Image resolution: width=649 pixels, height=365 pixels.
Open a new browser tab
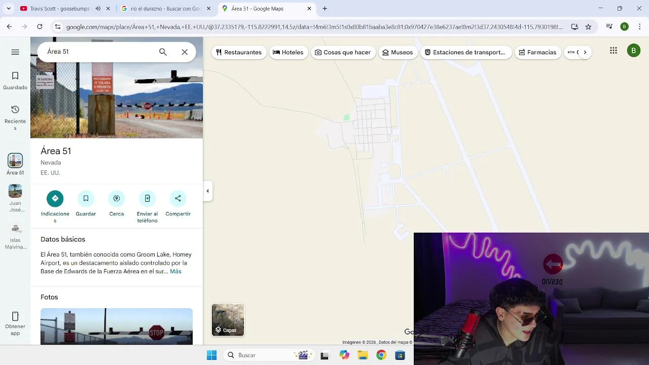coord(325,9)
